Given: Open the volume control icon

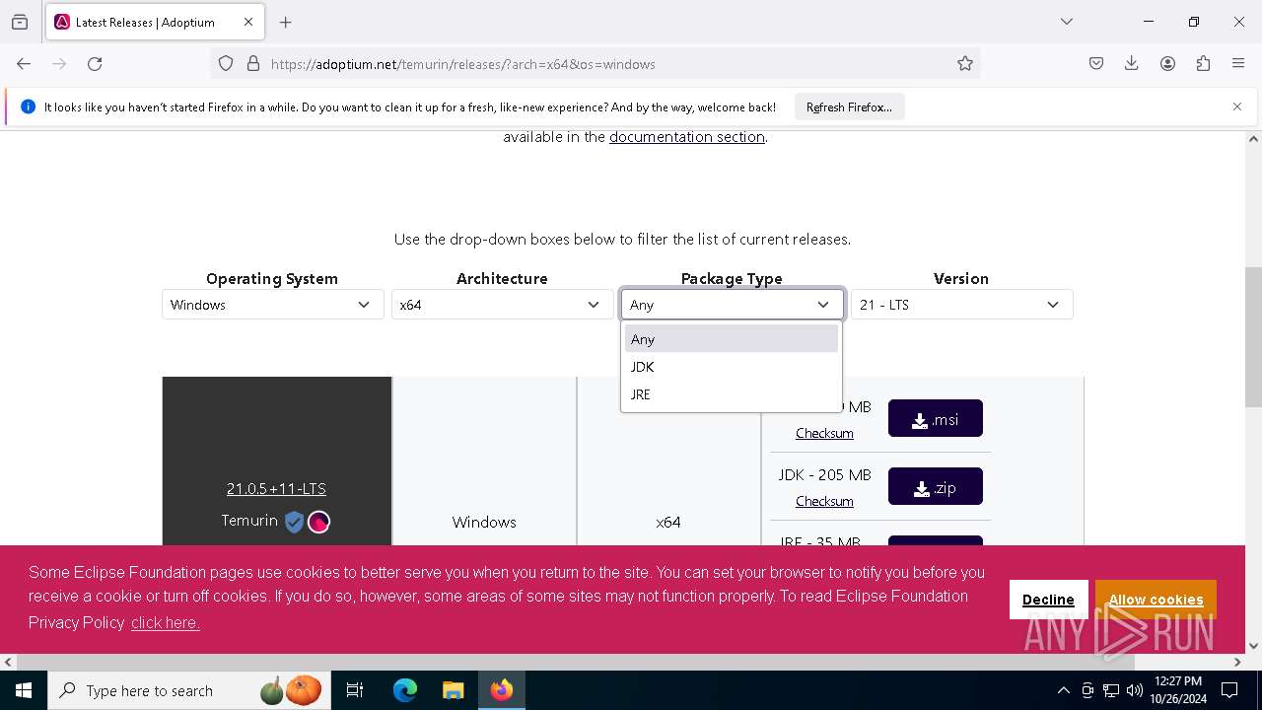Looking at the screenshot, I should [x=1135, y=690].
